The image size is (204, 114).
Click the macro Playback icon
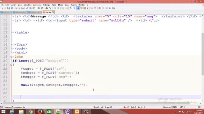[106, 8]
